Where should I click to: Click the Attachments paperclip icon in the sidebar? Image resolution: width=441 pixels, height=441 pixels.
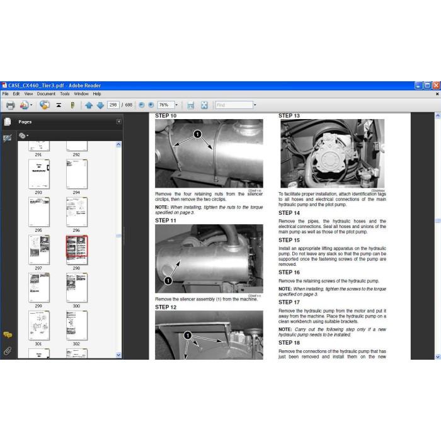click(x=8, y=351)
